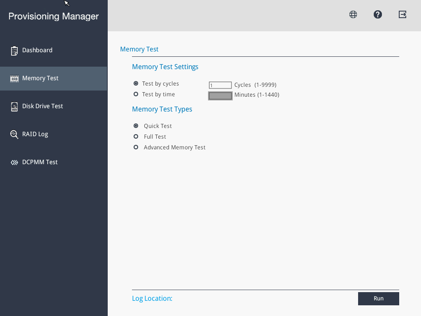Click the Memory Test Settings heading
This screenshot has height=316, width=421.
(165, 67)
